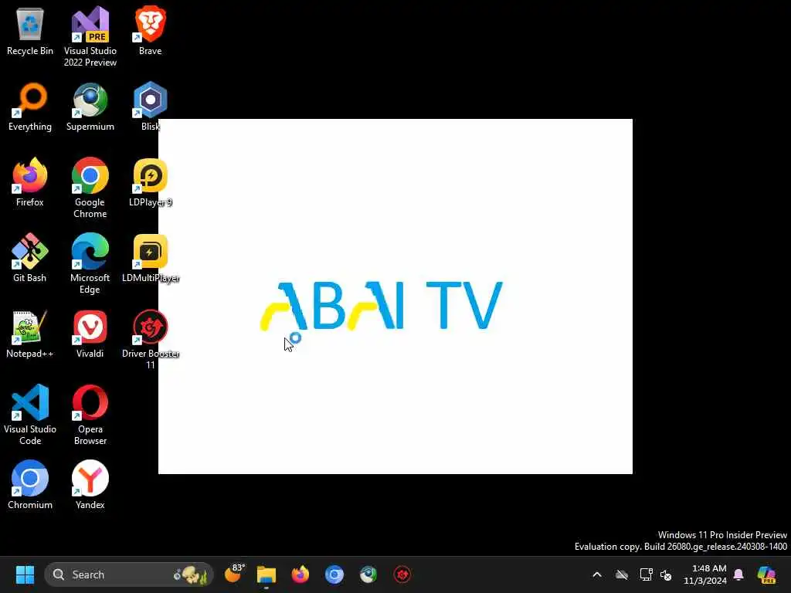Select the Google Chrome desktop icon
The height and width of the screenshot is (593, 791).
pos(90,188)
